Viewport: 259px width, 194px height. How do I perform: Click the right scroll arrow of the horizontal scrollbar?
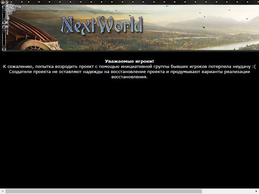point(256,191)
